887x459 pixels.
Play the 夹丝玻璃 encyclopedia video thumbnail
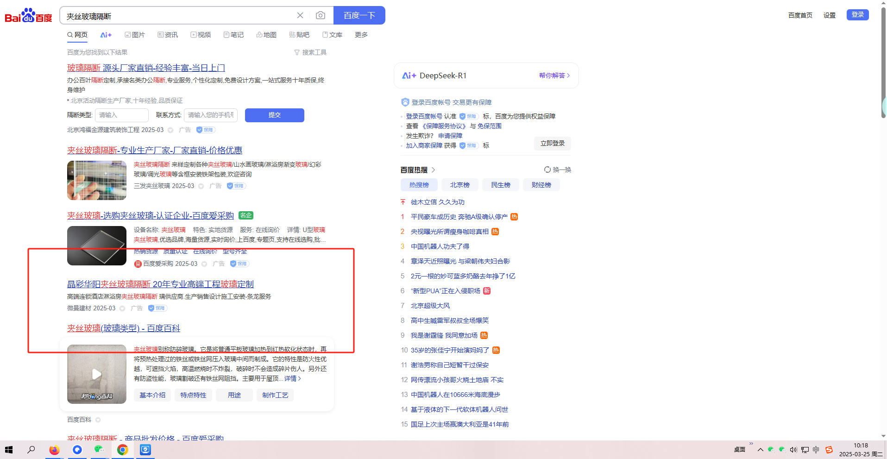pos(97,374)
